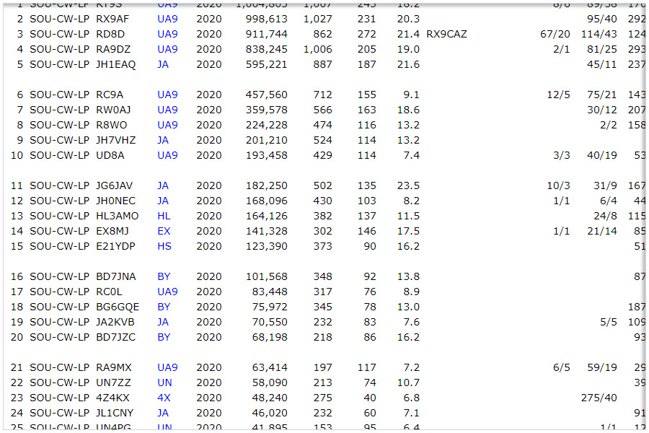Select the EX link next to EX8MJ

[x=164, y=231]
